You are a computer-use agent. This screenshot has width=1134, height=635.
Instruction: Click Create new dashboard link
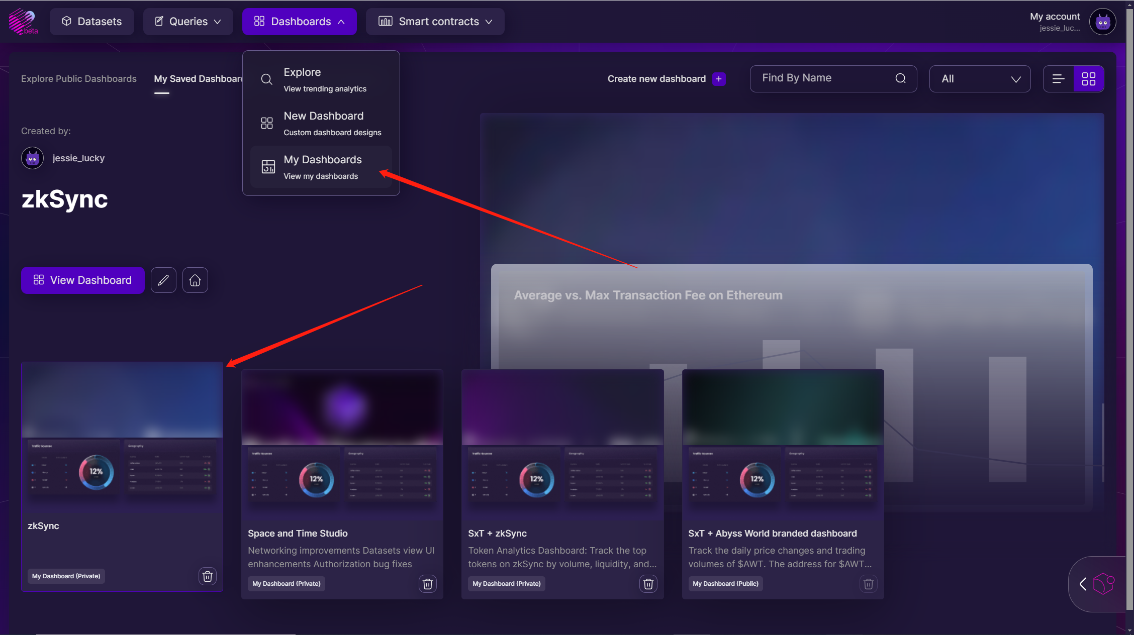click(x=656, y=79)
